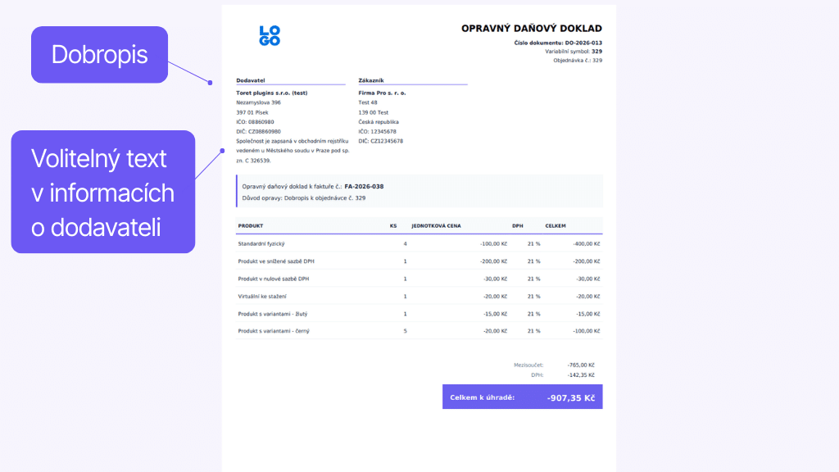Image resolution: width=839 pixels, height=472 pixels.
Task: Click the Mezisoučet amount -765,00 Kč
Action: pos(580,365)
